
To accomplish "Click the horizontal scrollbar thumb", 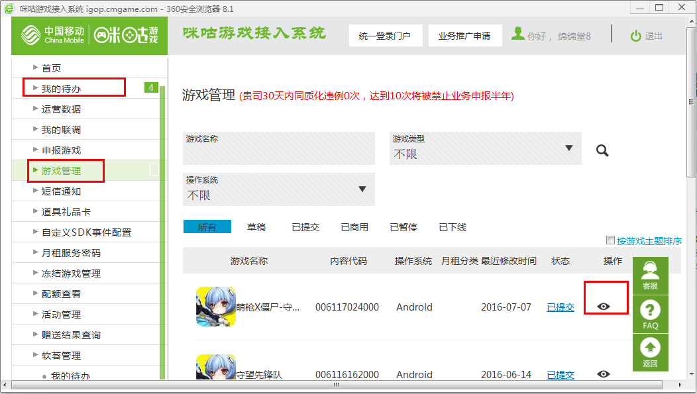I will coord(337,385).
